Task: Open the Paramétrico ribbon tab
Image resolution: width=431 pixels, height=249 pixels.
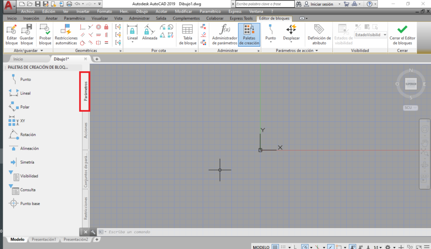Action: pyautogui.click(x=74, y=18)
